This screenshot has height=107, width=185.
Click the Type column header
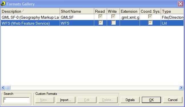click(x=172, y=11)
